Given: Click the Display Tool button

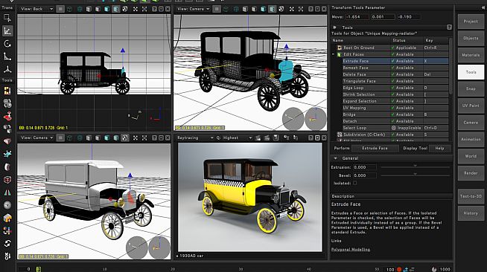Looking at the screenshot, I should pyautogui.click(x=415, y=148).
